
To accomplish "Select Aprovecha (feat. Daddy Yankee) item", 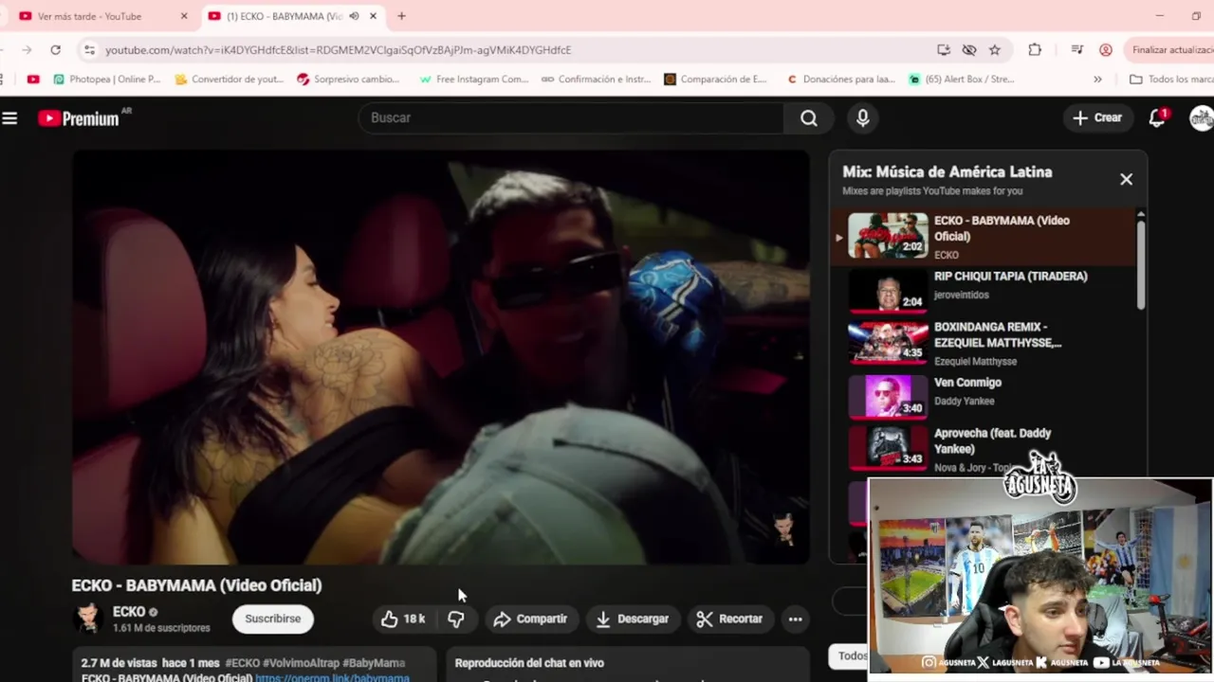I will point(983,448).
